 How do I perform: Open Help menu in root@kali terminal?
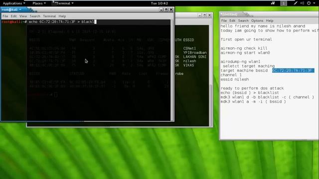(x=62, y=16)
